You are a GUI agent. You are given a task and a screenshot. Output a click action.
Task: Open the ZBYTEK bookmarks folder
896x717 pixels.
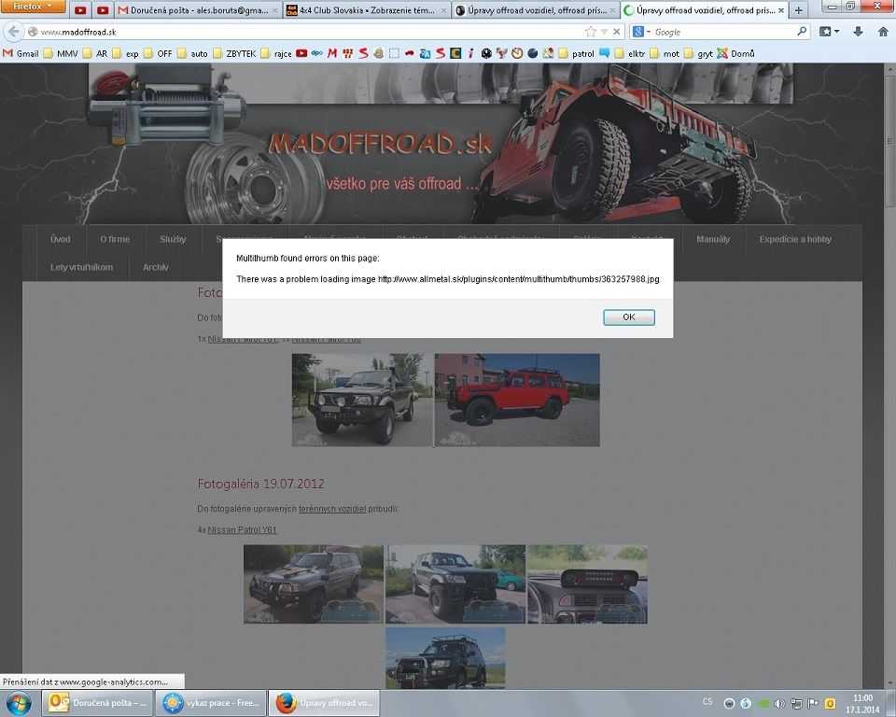tap(234, 54)
